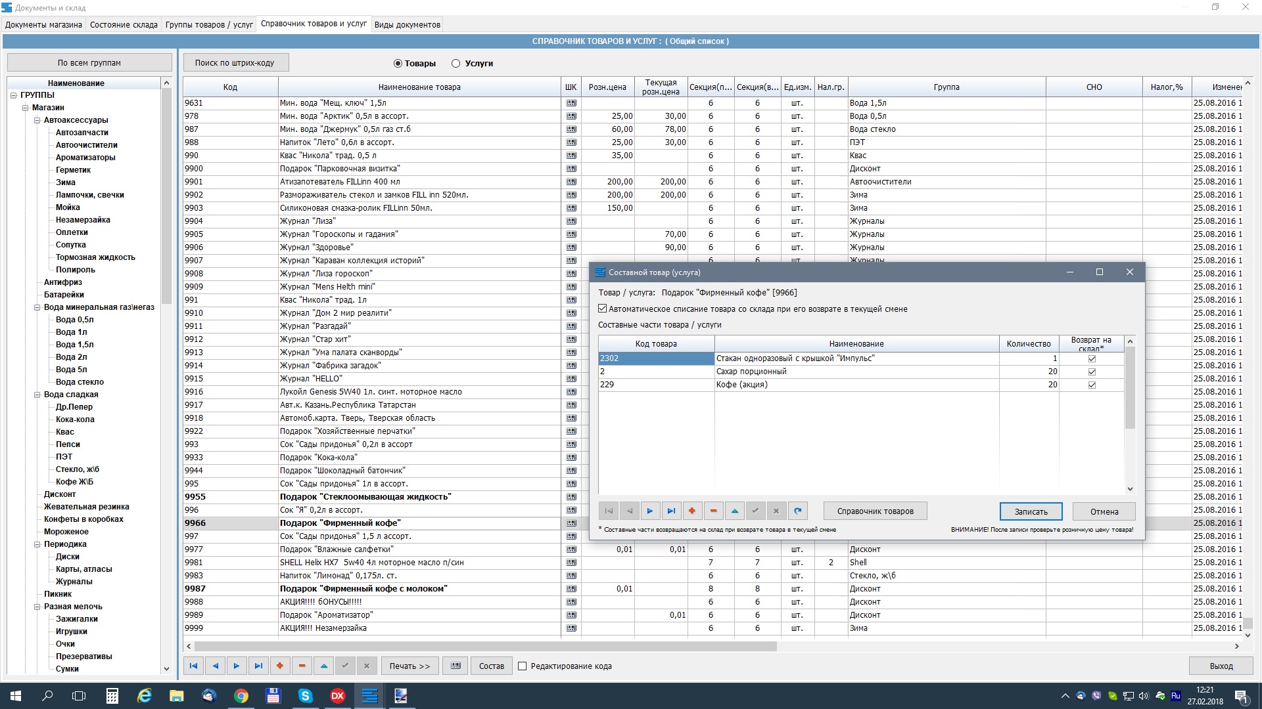
Task: Click the Записать button
Action: tap(1031, 511)
